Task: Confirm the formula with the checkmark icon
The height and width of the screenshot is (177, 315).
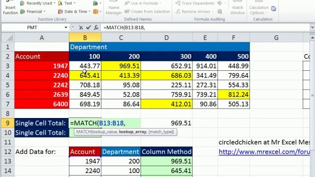Action: (89, 28)
